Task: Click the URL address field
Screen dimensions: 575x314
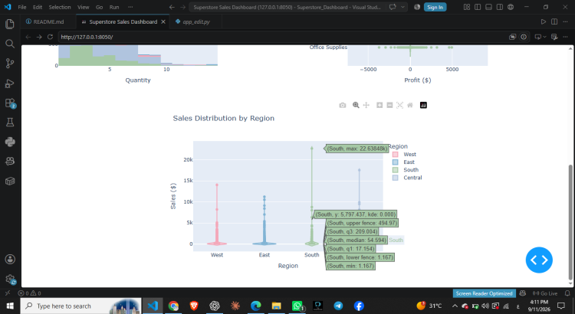Action: click(282, 37)
